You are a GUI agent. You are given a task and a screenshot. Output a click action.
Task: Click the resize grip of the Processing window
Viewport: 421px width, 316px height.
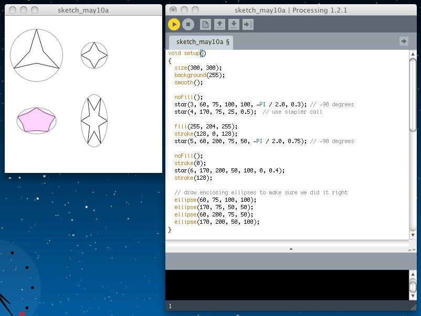click(413, 308)
